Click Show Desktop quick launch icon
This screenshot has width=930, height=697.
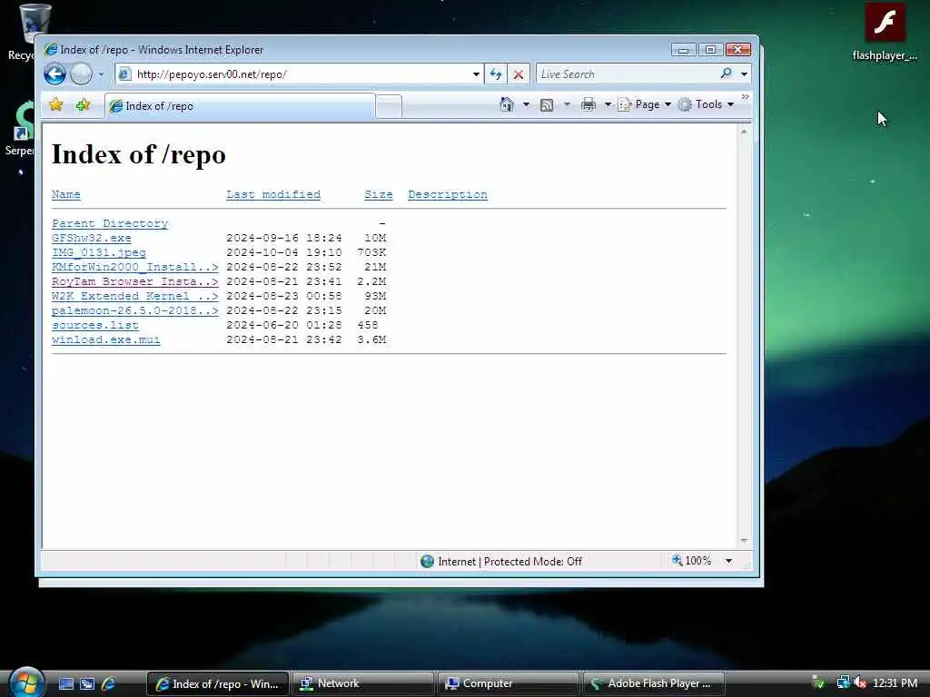[x=66, y=684]
